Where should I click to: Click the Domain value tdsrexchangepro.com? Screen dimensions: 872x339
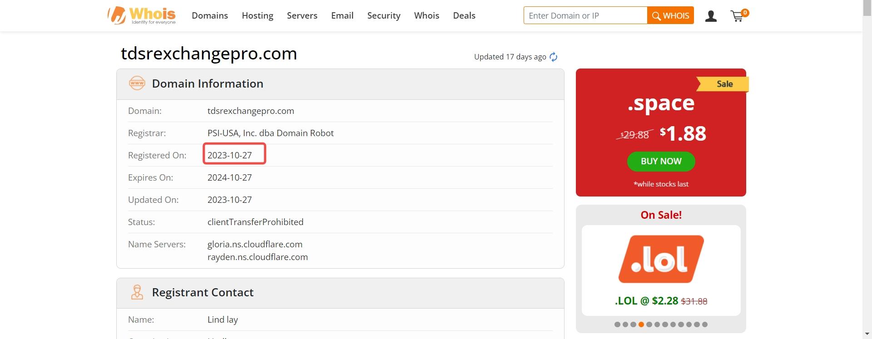point(251,111)
